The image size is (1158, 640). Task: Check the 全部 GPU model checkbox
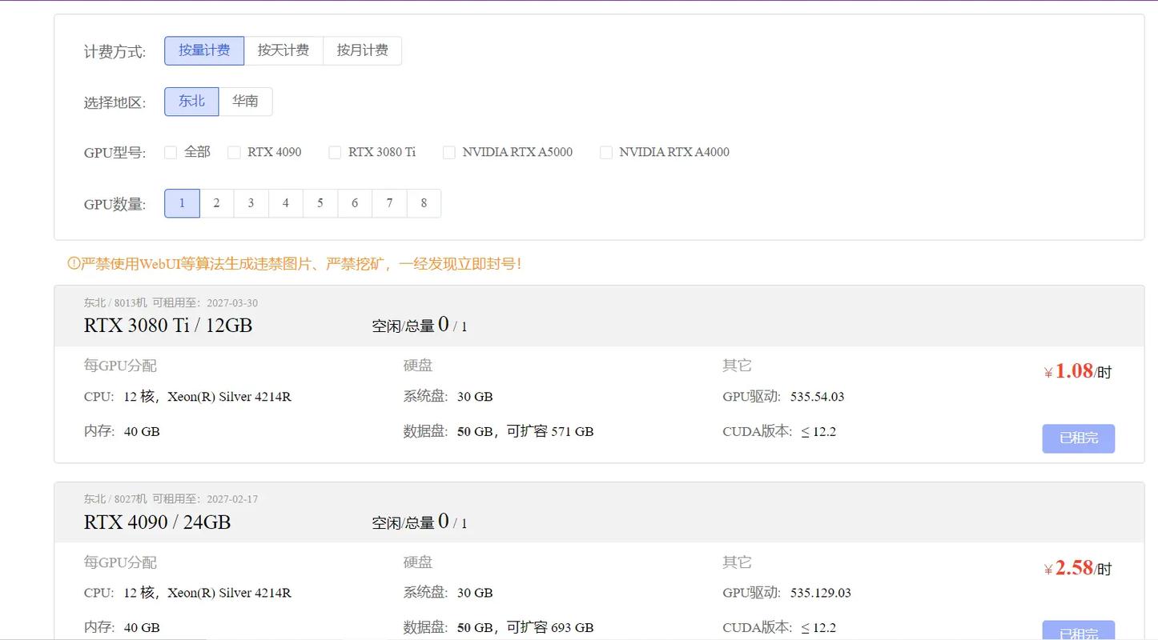click(171, 152)
